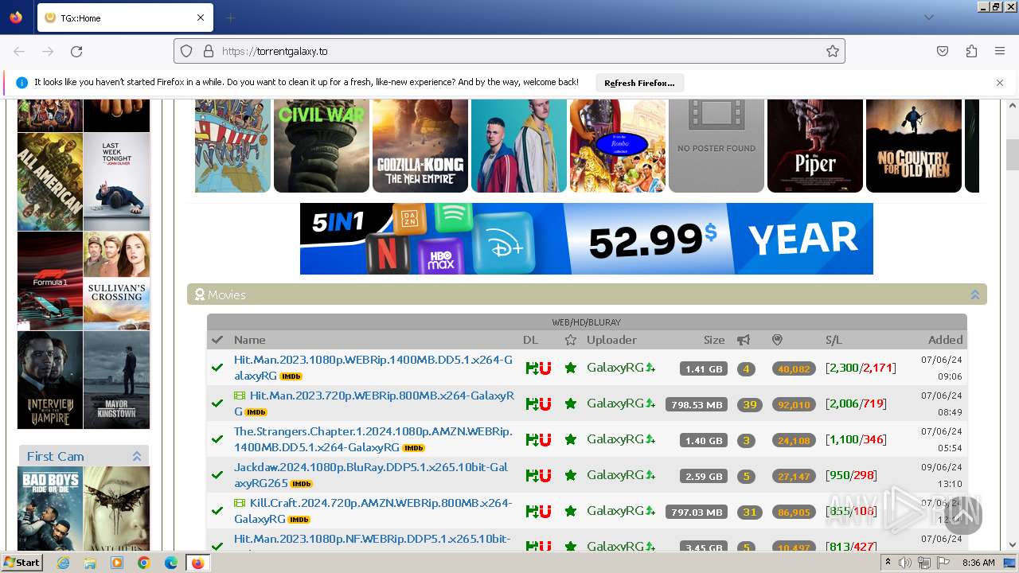Open magnet link for Hit.Man.2023.720p.WEBRip.800MB row
The height and width of the screenshot is (573, 1019).
point(545,403)
